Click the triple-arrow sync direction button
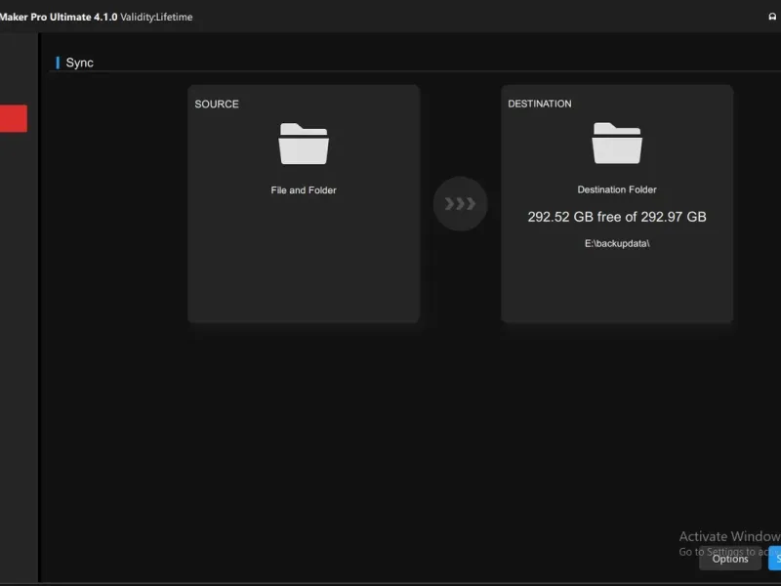The width and height of the screenshot is (781, 586). click(460, 203)
